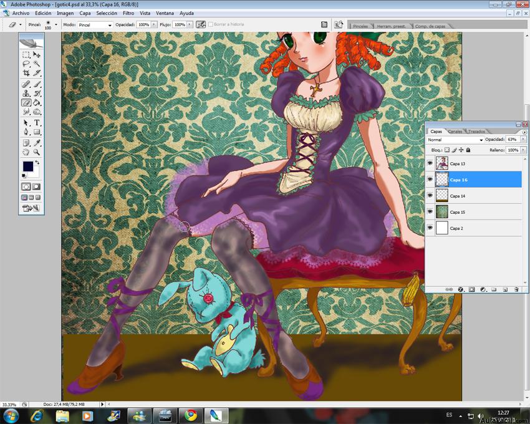Screen dimensions: 530x424
Task: Select the Slice tool
Action: 37,73
